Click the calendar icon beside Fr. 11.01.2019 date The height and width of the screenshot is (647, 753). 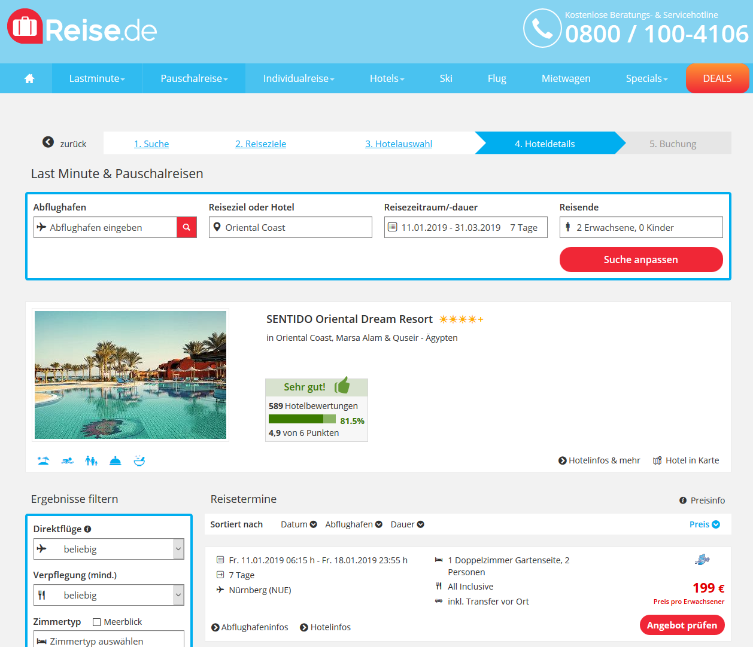click(220, 560)
